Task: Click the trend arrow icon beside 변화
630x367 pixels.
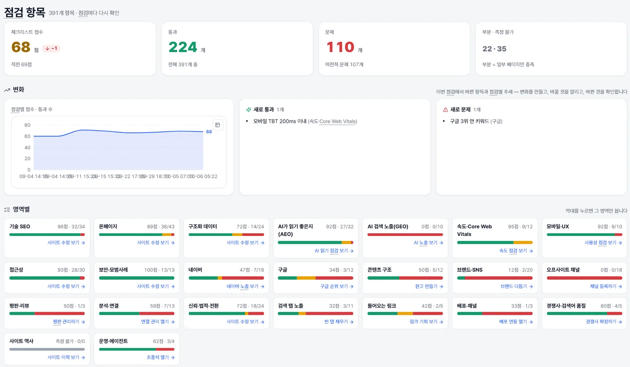Action: pyautogui.click(x=7, y=90)
